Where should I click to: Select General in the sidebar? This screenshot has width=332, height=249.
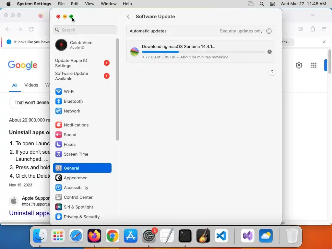click(82, 168)
